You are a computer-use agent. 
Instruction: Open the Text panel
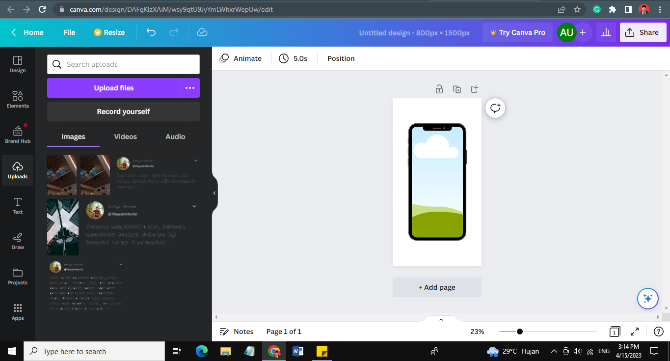17,205
